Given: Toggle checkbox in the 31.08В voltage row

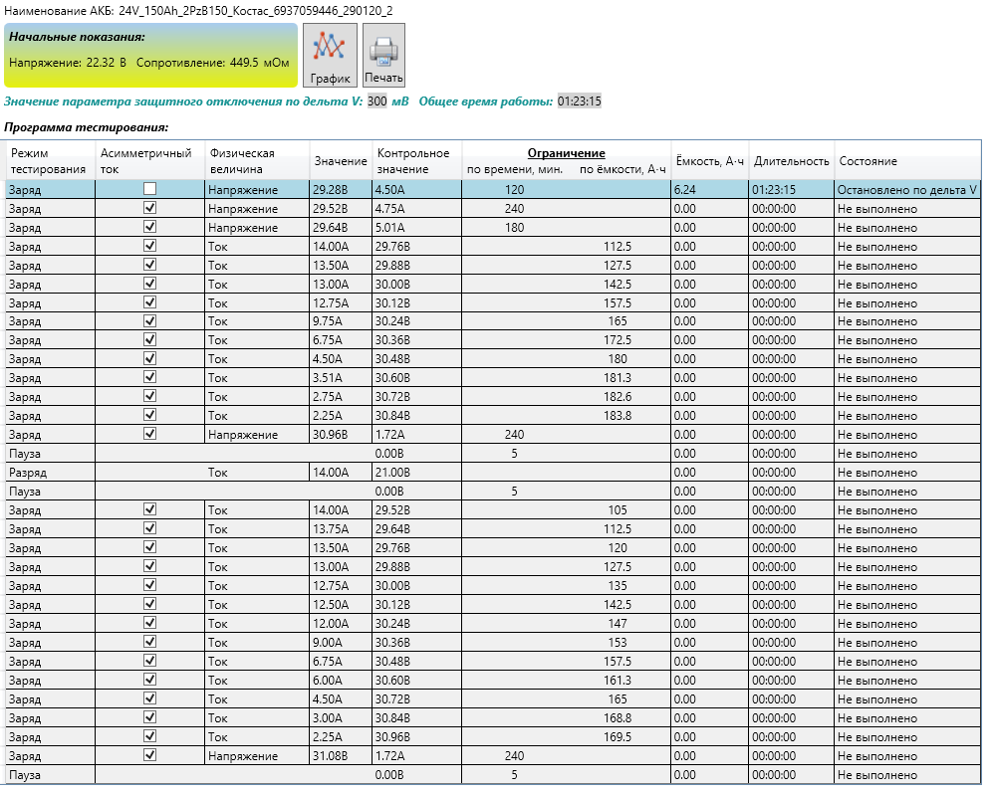Looking at the screenshot, I should point(149,755).
